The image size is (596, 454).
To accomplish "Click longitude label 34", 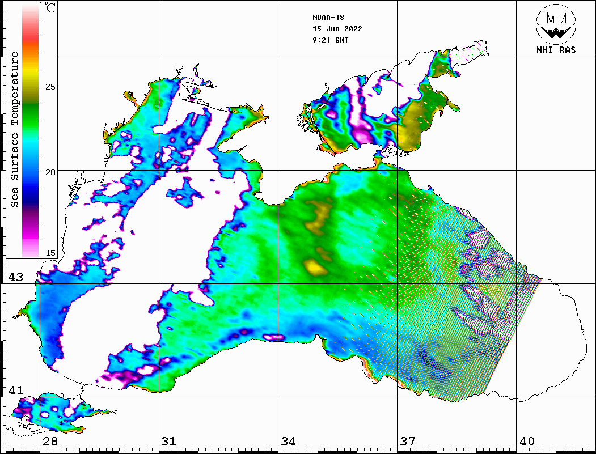I will 288,442.
